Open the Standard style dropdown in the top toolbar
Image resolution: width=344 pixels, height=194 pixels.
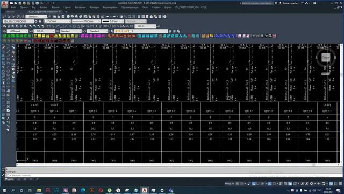pyautogui.click(x=36, y=17)
